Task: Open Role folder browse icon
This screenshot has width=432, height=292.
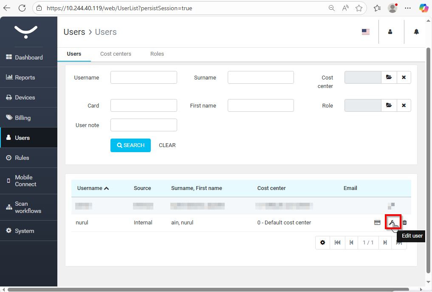Action: 389,105
